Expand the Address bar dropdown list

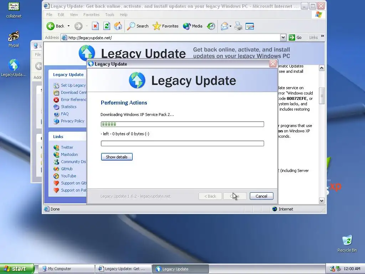[283, 37]
